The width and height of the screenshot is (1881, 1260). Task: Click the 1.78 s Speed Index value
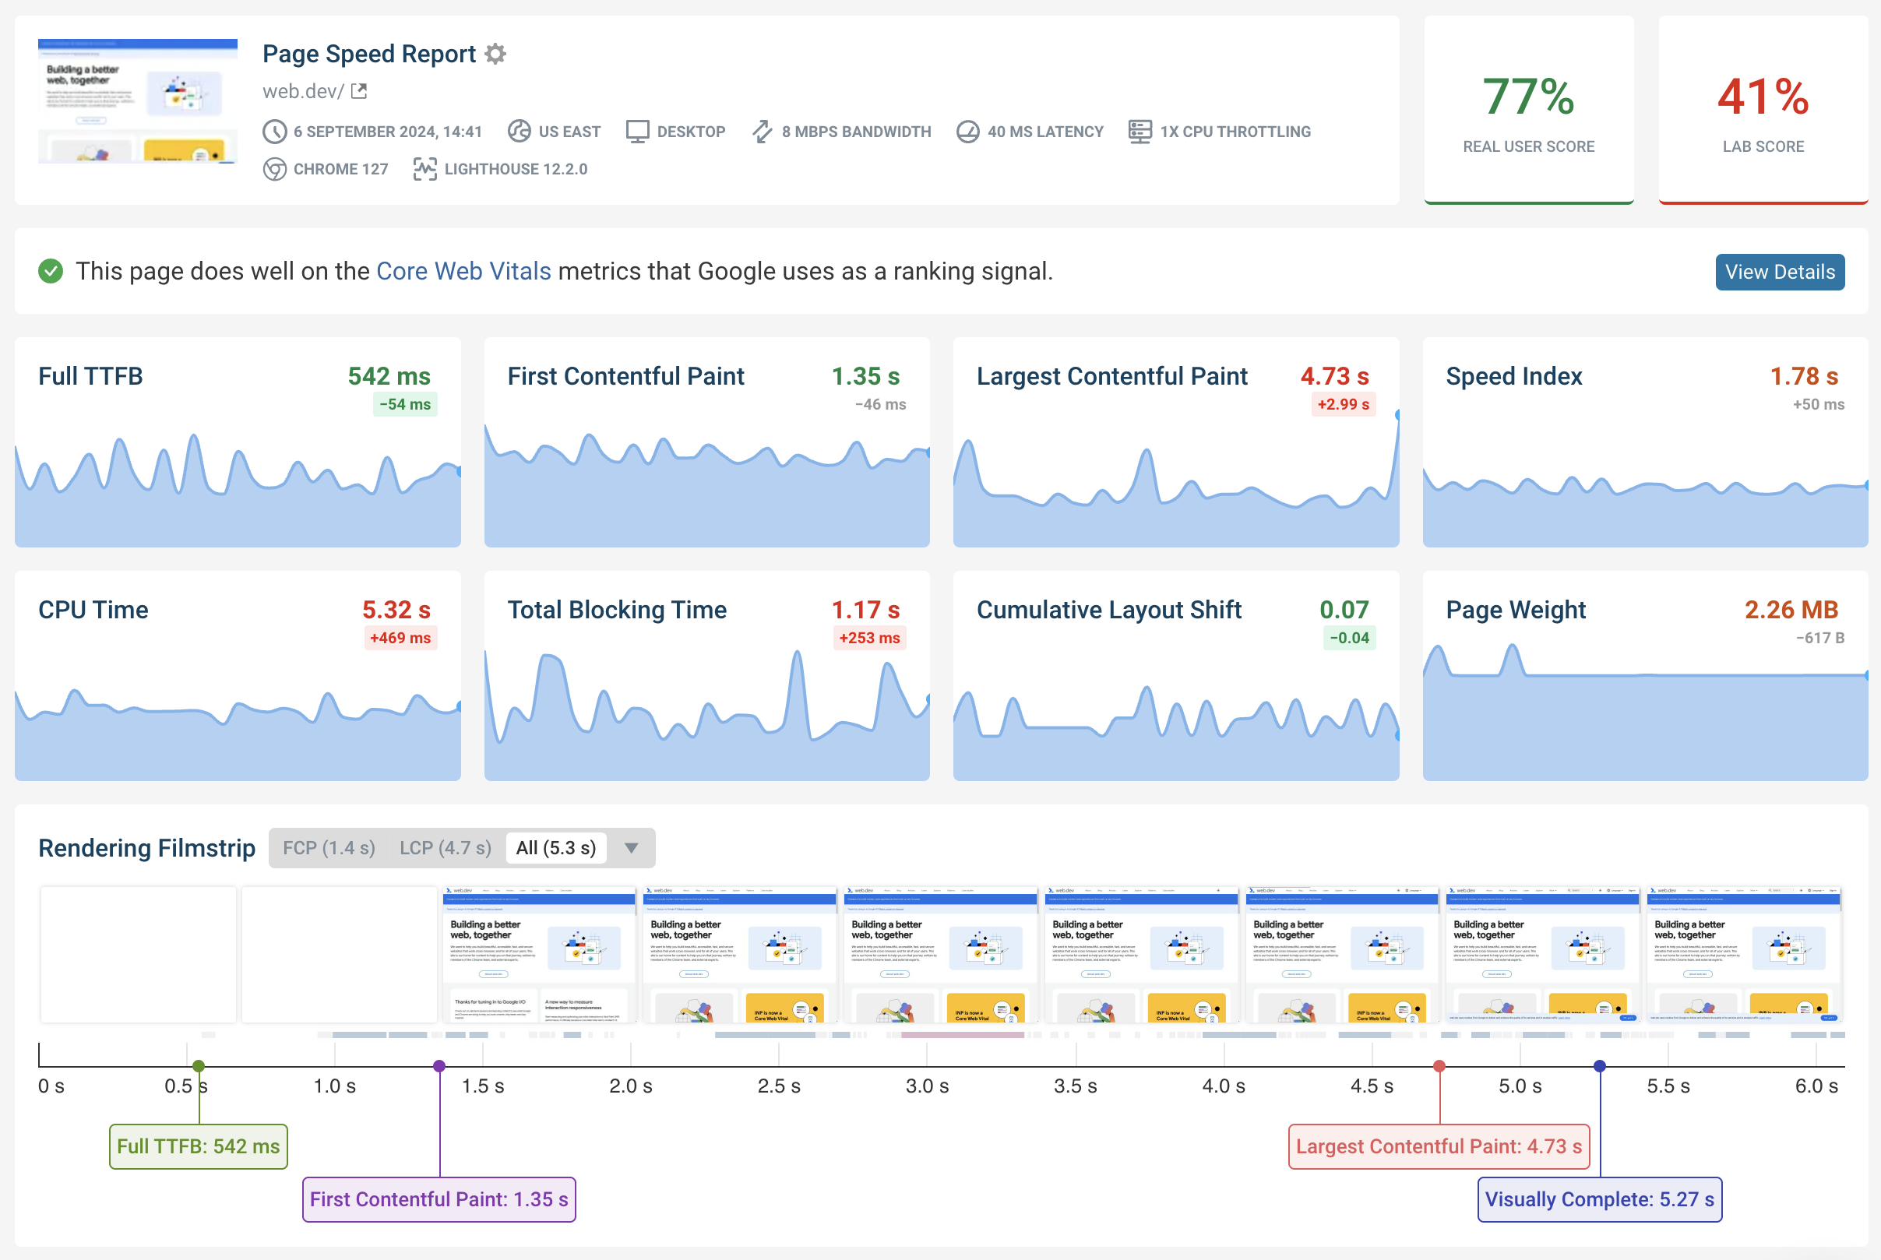[1804, 376]
